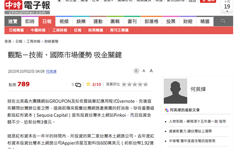Rate article with third grey star
Viewport: 238px width, 149px height.
coord(135,84)
